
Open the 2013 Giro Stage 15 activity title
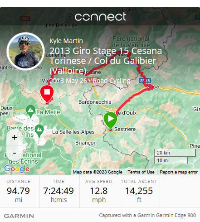pos(106,61)
